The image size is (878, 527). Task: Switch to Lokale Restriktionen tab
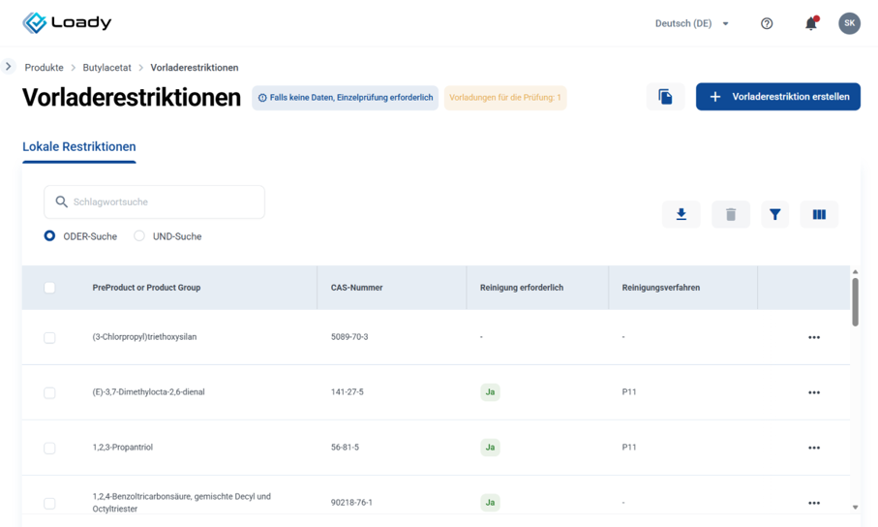click(x=79, y=147)
